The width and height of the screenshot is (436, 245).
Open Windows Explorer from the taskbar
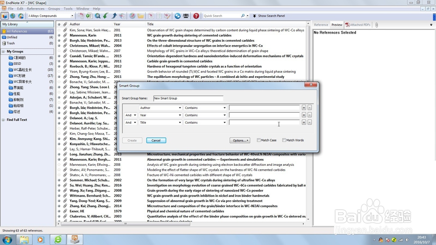(x=24, y=239)
